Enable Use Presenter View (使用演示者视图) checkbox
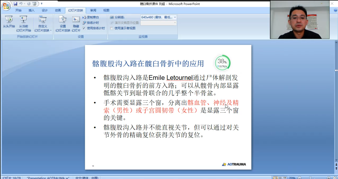The width and height of the screenshot is (338, 179). (x=112, y=28)
